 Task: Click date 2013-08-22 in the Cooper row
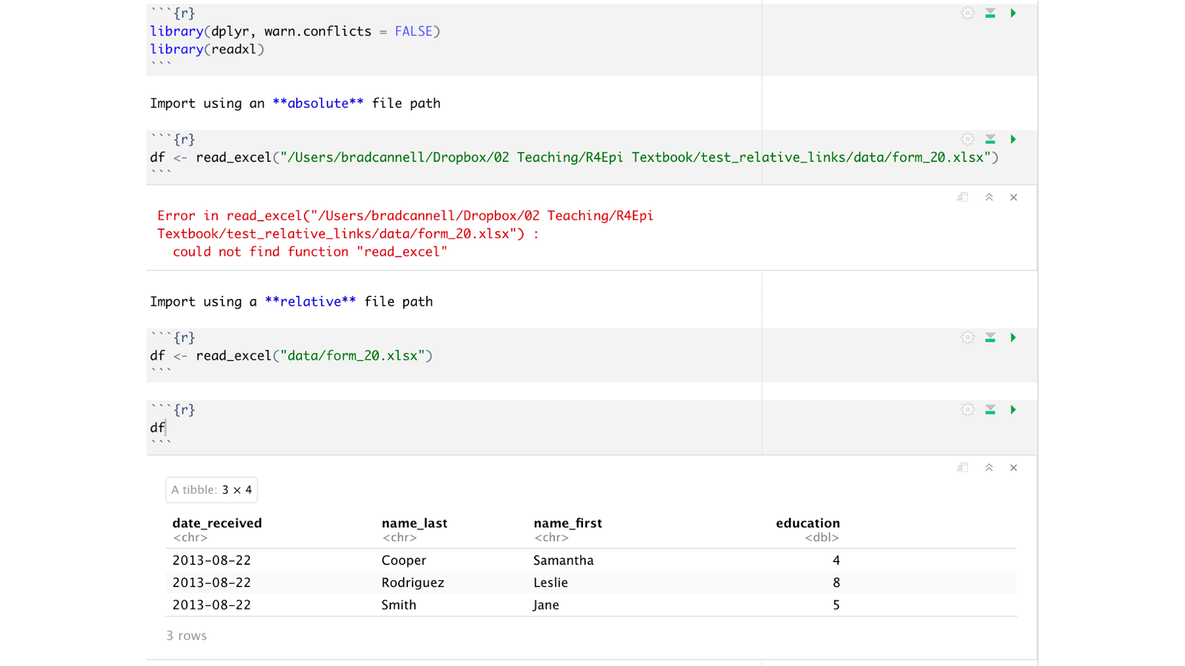[x=212, y=560]
